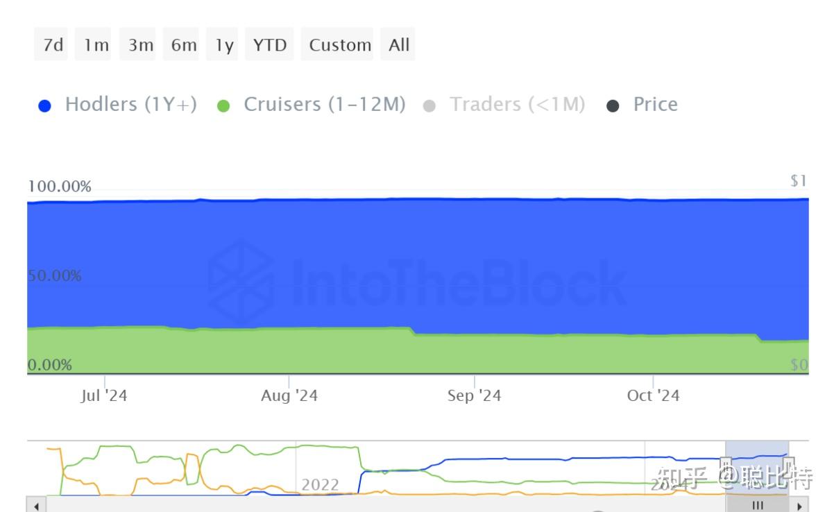Choose the 3m range button
This screenshot has height=512, width=834.
click(x=140, y=45)
